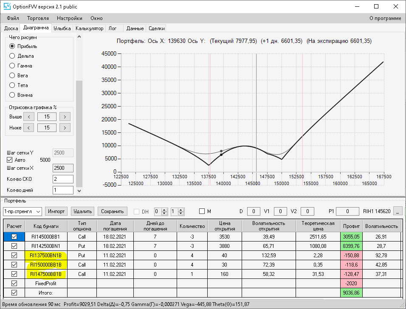Click the Импорт button

pos(56,211)
